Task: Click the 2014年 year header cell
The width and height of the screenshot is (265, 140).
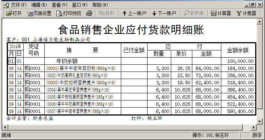Action: click(15, 46)
